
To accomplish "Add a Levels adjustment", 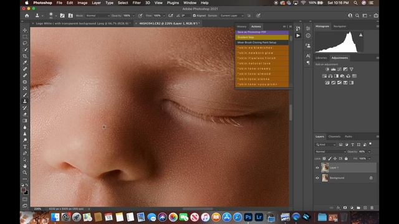I will [x=334, y=69].
